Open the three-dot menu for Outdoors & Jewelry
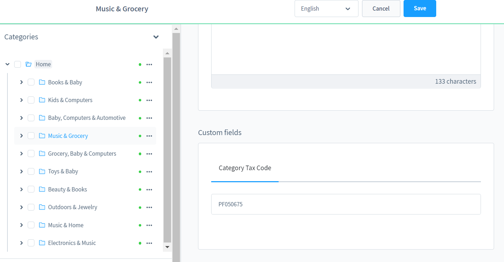Viewport: 504px width, 262px height. tap(149, 207)
